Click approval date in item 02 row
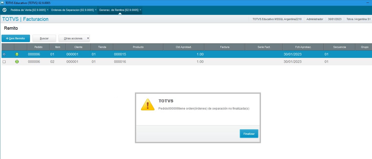 pos(293,62)
